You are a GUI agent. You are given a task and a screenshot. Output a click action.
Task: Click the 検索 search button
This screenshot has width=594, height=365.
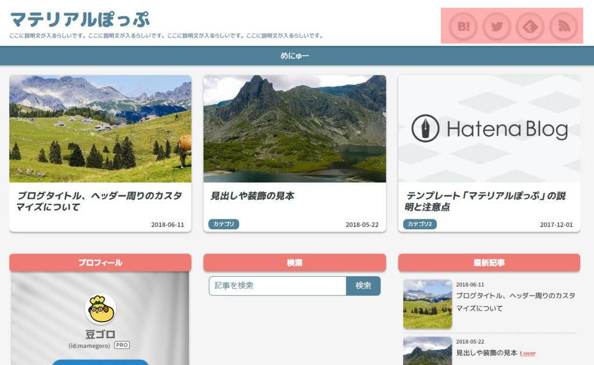(363, 286)
